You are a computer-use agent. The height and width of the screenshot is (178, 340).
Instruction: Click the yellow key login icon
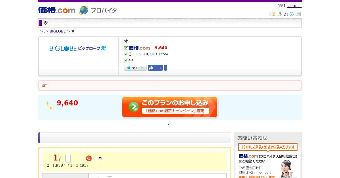tap(273, 14)
